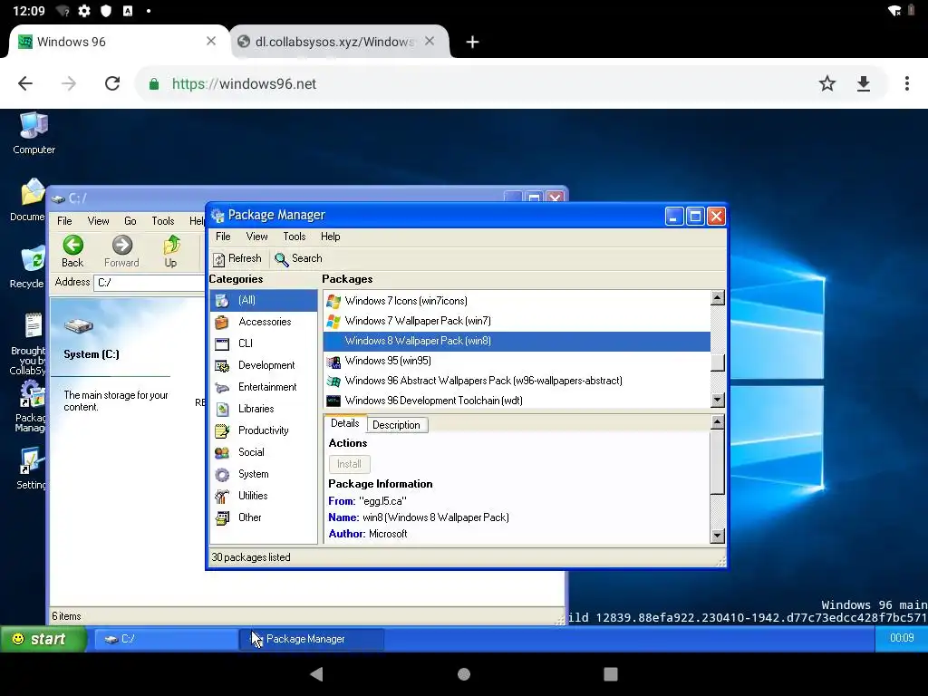Click the Forward arrow in C:/ window
The height and width of the screenshot is (696, 928).
[122, 245]
